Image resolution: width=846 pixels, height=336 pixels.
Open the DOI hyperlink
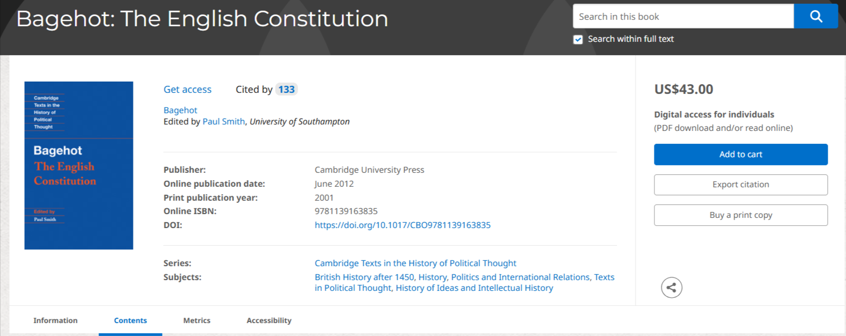403,225
